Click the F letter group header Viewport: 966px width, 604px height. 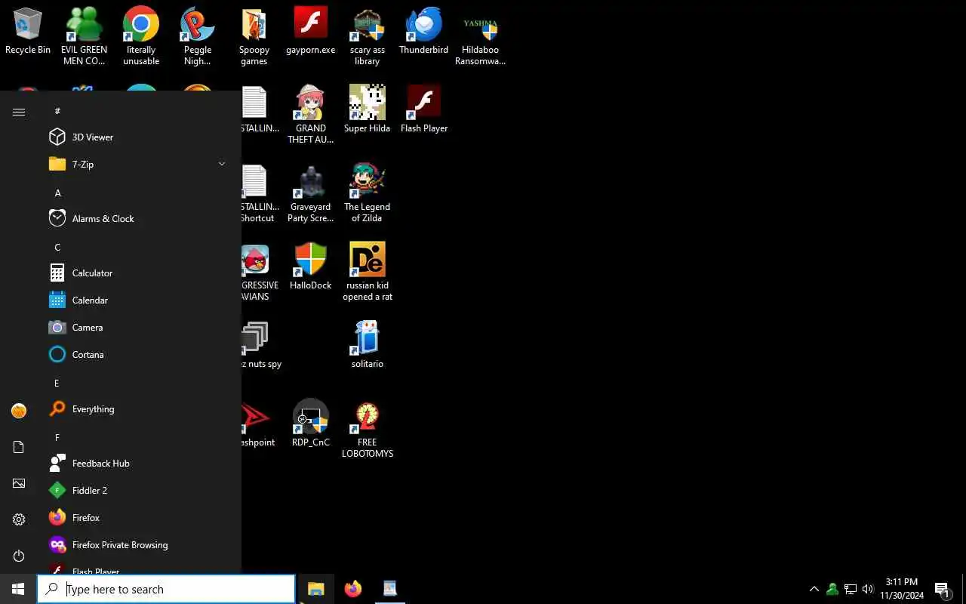(x=57, y=437)
